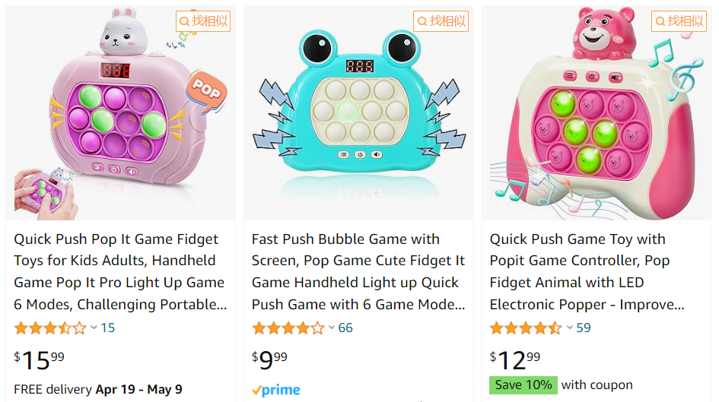The width and height of the screenshot is (719, 402).
Task: Click 找相似 on the teal frog toy
Action: coord(441,21)
